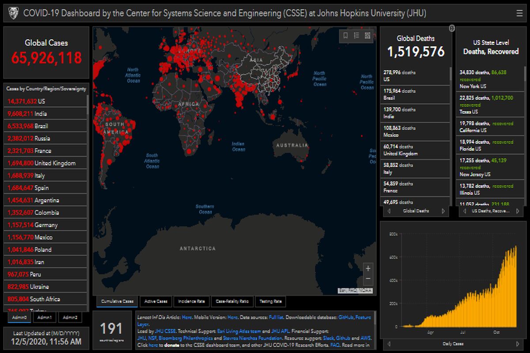Select Iran row in cases list
The image size is (530, 353).
46,262
